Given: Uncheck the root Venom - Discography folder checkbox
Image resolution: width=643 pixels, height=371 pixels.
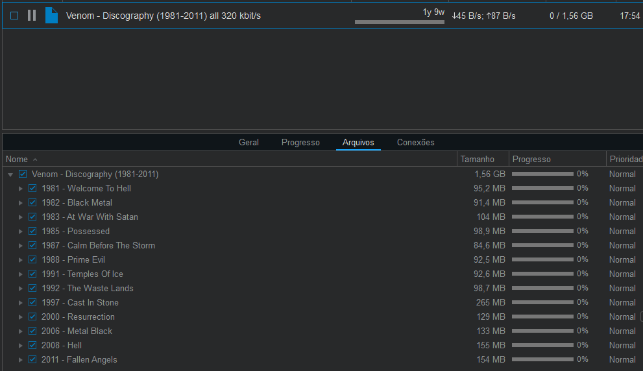Looking at the screenshot, I should point(23,174).
